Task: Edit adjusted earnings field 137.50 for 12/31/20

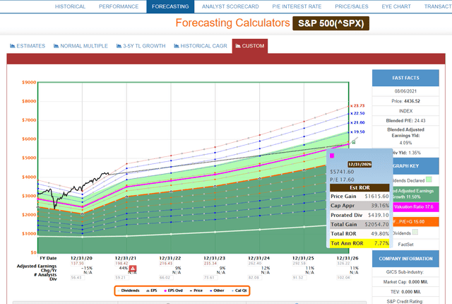Action: (77, 263)
